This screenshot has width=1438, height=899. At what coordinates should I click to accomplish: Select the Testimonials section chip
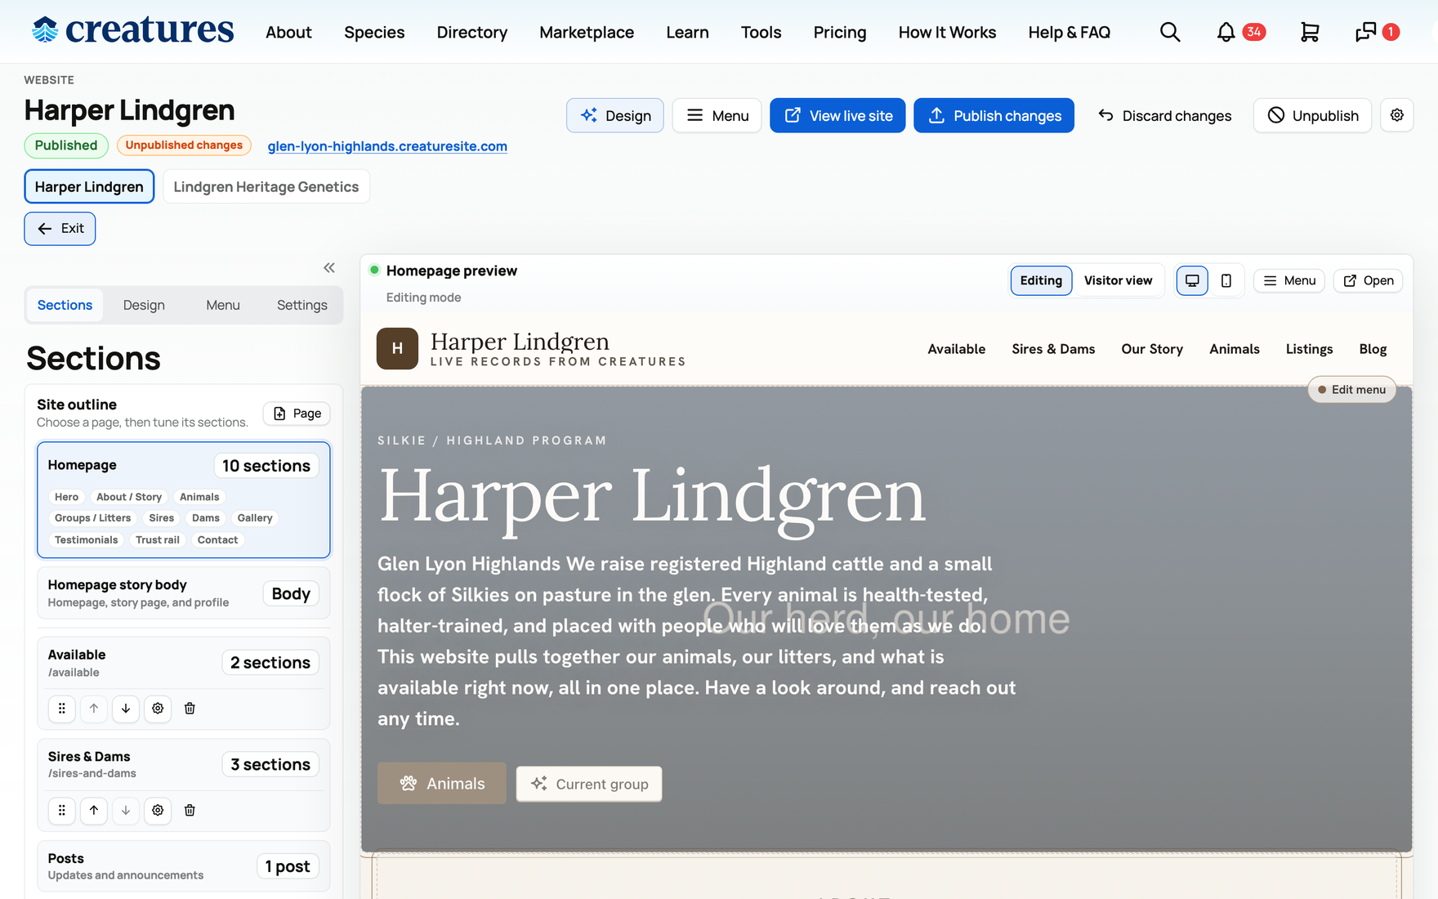coord(86,540)
